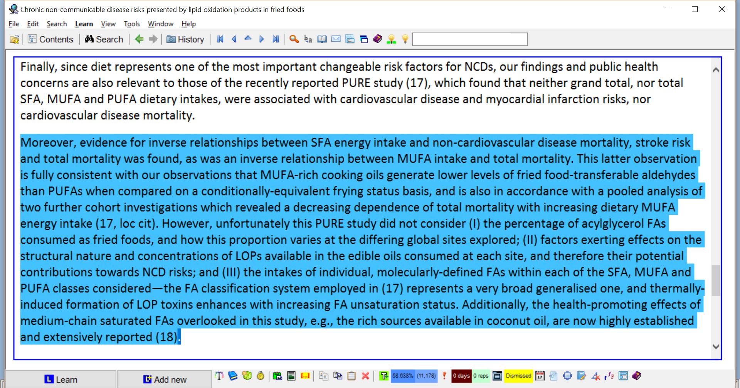The width and height of the screenshot is (740, 388).
Task: Go to the next element
Action: [x=262, y=39]
